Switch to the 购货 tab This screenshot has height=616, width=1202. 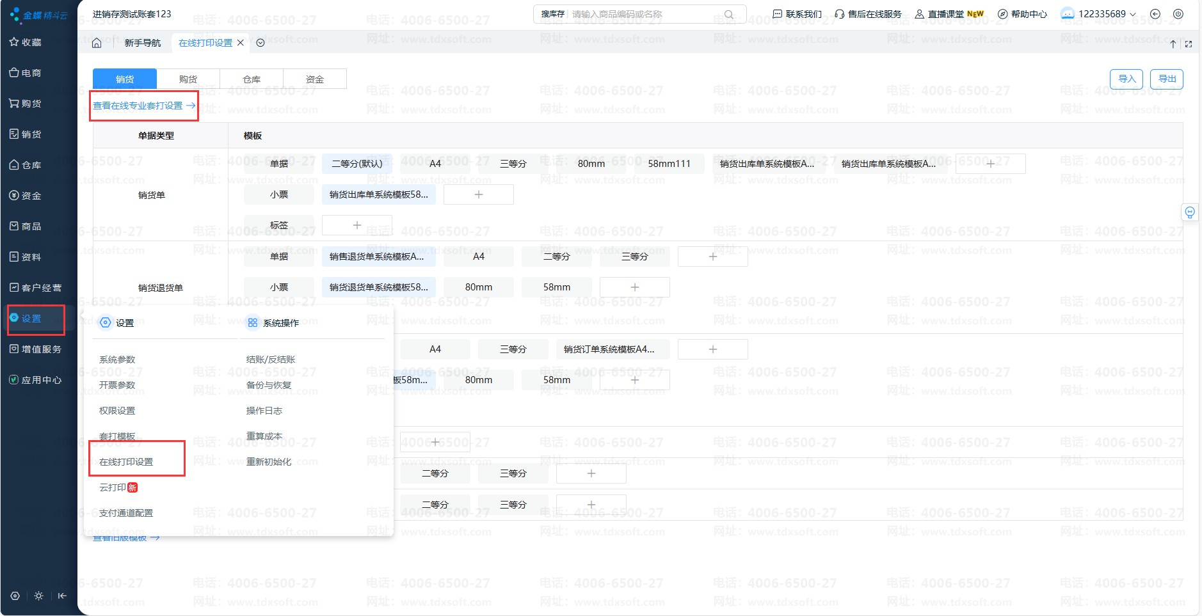coord(188,79)
